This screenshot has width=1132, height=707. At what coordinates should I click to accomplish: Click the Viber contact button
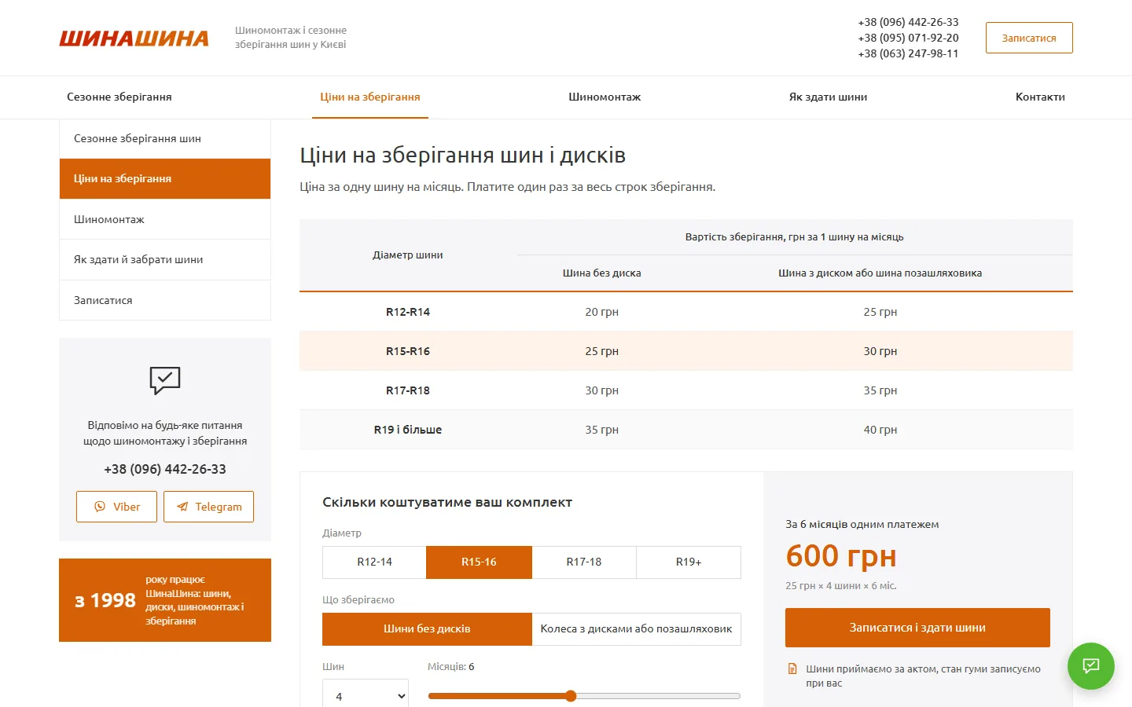pos(116,507)
